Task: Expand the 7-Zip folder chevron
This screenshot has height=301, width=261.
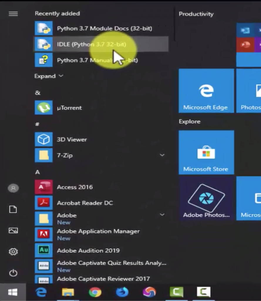Action: click(162, 155)
